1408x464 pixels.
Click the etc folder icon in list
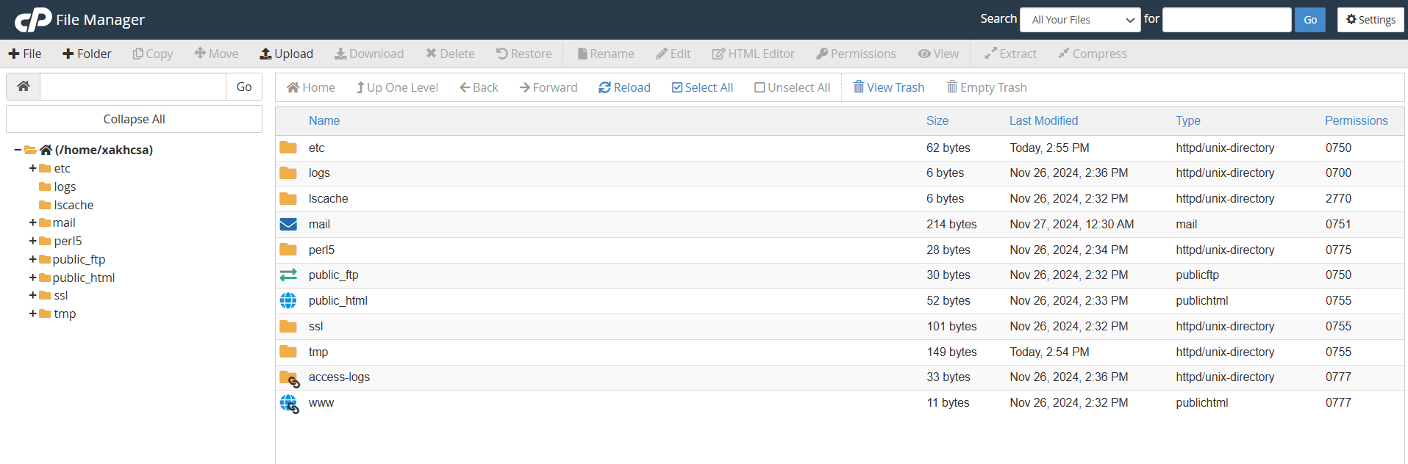point(288,148)
